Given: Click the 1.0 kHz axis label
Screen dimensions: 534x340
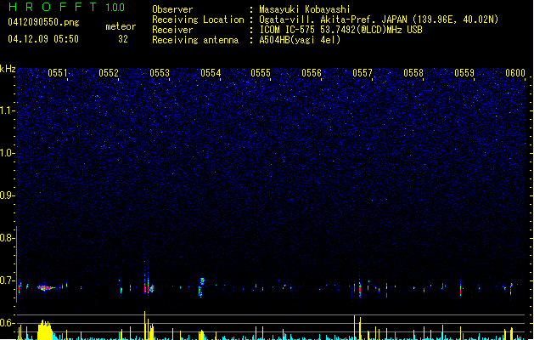Looking at the screenshot, I should coord(7,153).
